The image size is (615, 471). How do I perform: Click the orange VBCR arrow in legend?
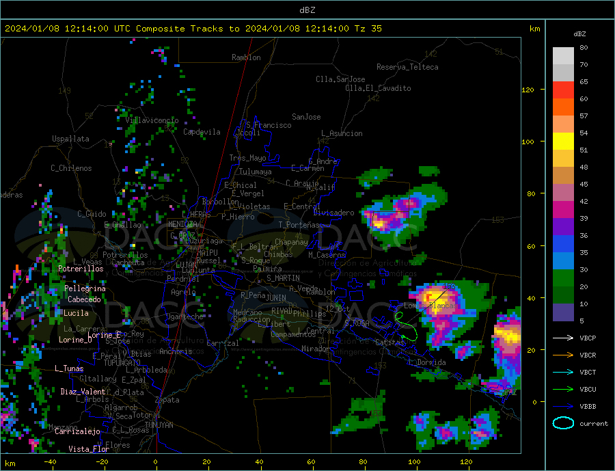(563, 355)
